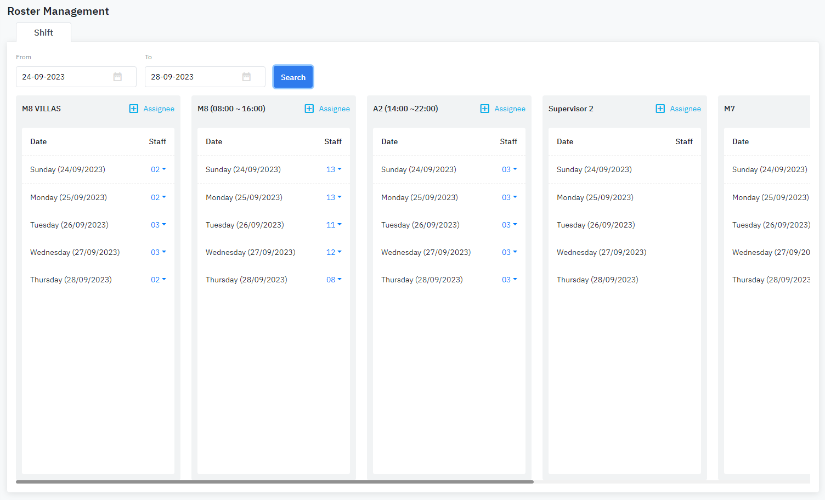Expand A2 Thursday staff dropdown 03
Screen dimensions: 825x500
click(x=509, y=280)
